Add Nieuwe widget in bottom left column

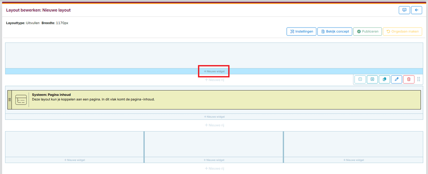point(74,160)
